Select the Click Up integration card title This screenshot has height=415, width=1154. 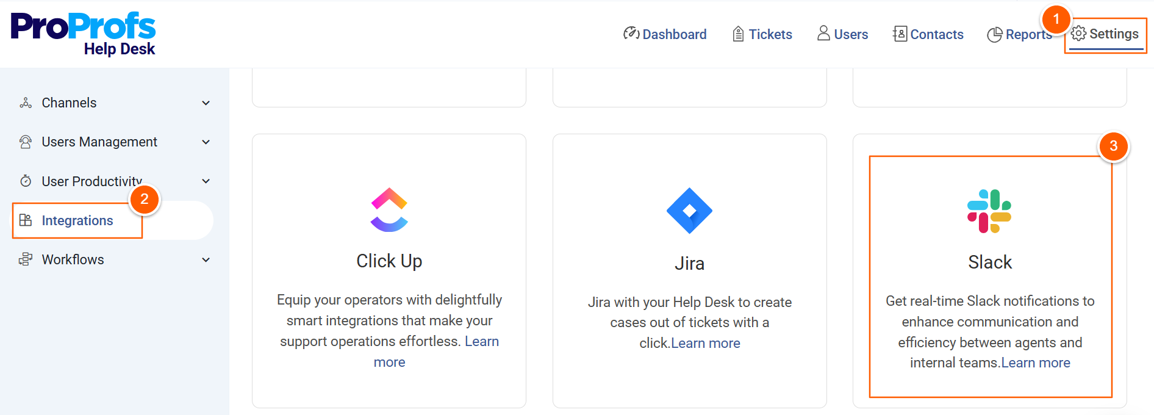pos(389,261)
